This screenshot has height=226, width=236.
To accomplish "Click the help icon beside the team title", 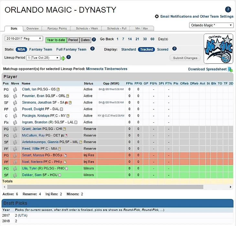I will [x=228, y=9].
